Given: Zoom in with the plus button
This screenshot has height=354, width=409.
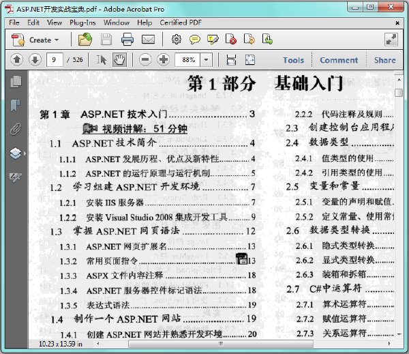Looking at the screenshot, I should tap(164, 60).
